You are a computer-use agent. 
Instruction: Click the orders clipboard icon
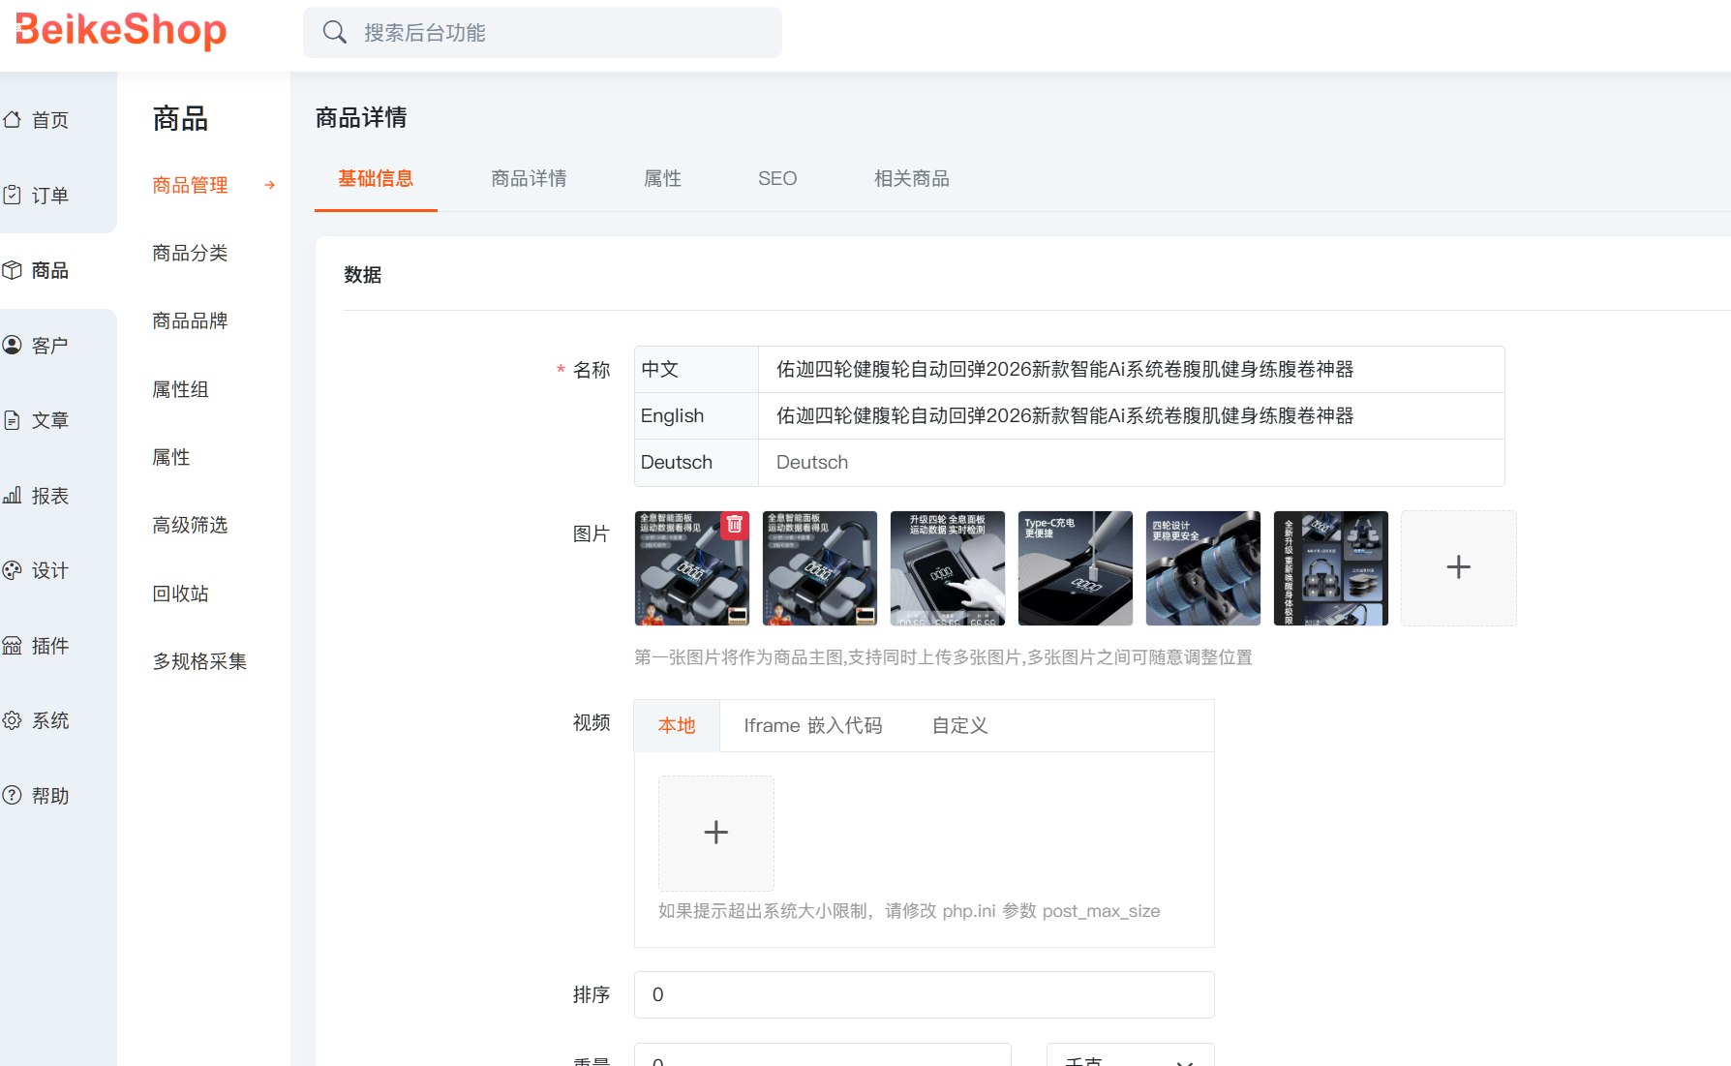tap(12, 195)
